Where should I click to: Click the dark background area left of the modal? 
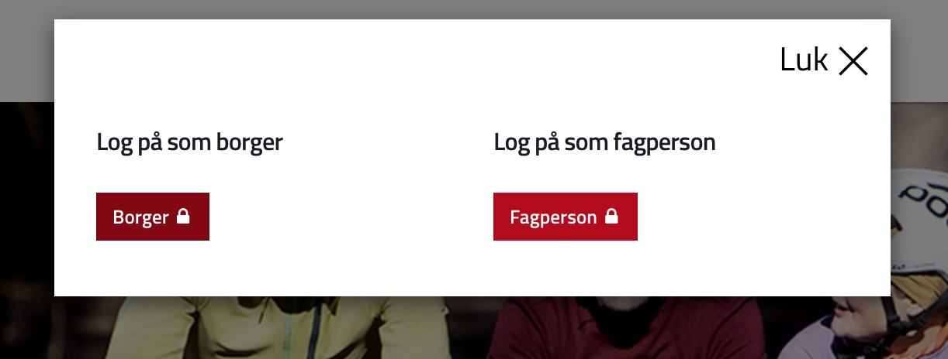point(27,232)
